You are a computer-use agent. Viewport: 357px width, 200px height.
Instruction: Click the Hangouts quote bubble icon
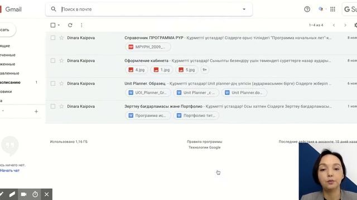point(10,146)
